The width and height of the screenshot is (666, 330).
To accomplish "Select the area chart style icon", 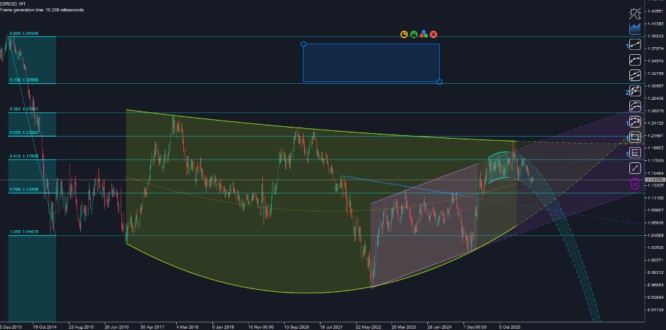I will pos(635,29).
